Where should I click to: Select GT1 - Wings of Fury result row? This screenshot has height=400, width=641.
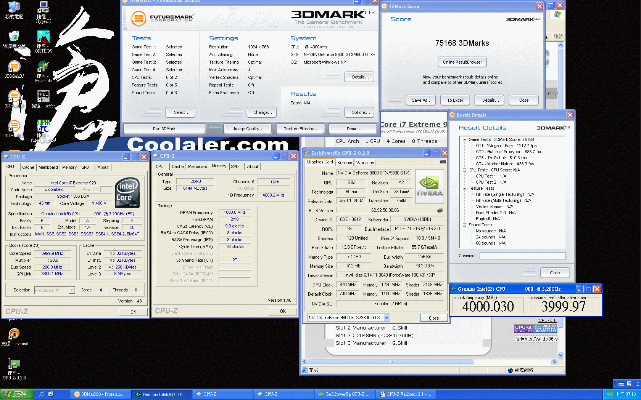click(506, 146)
